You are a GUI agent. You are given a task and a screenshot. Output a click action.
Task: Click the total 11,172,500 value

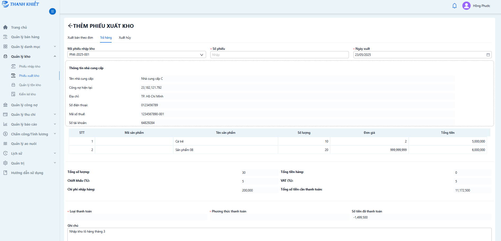point(463,190)
